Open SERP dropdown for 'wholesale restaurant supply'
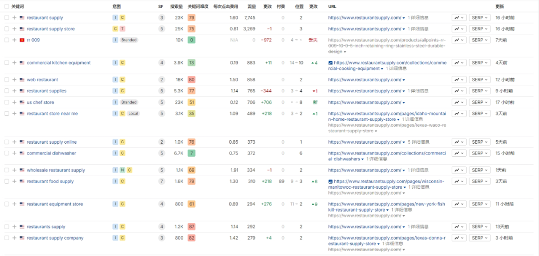The height and width of the screenshot is (256, 539). pyautogui.click(x=480, y=170)
